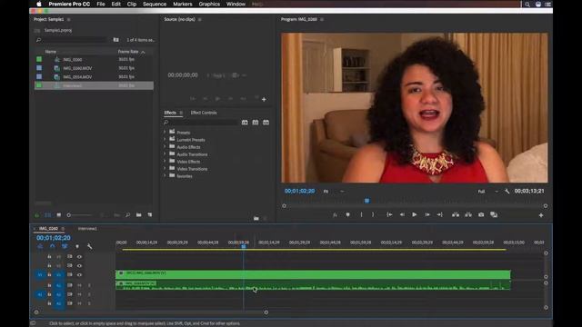The height and width of the screenshot is (327, 582).
Task: Toggle insert sequences as nests option
Action: tap(40, 246)
